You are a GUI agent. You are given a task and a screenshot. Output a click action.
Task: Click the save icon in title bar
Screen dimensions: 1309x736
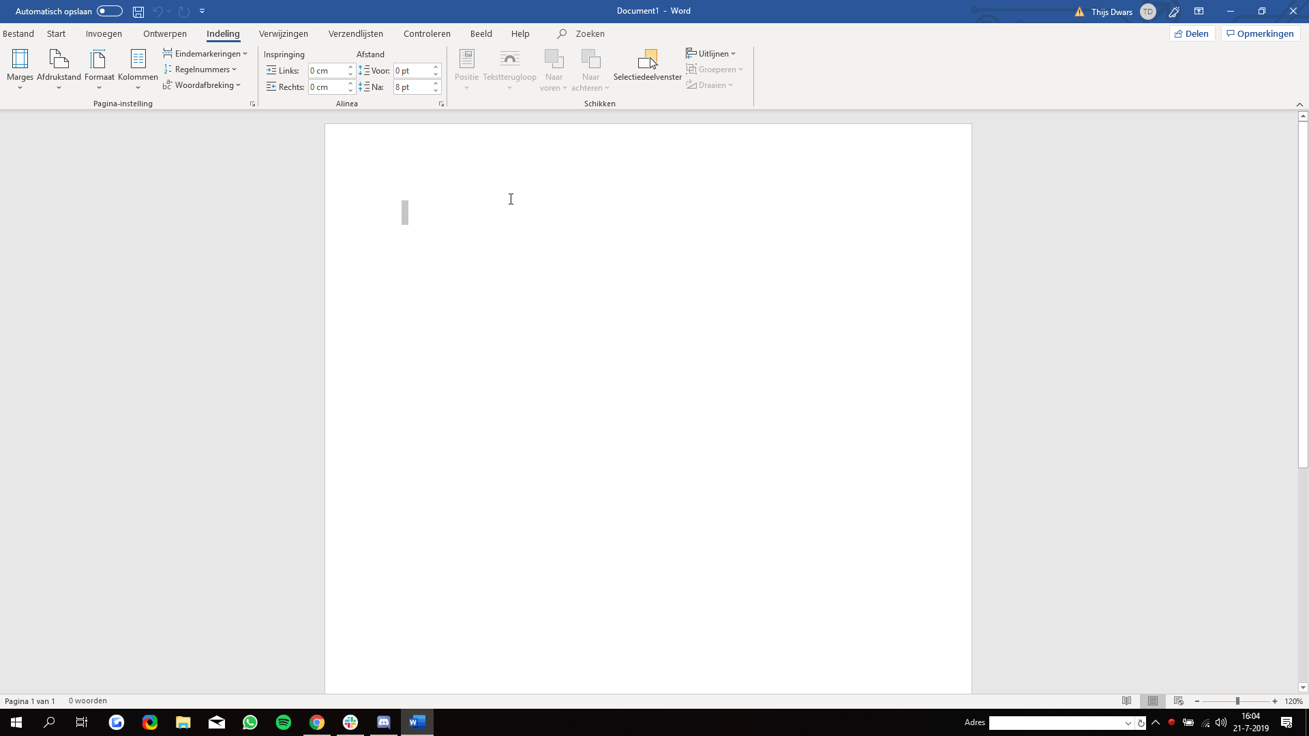pyautogui.click(x=138, y=12)
